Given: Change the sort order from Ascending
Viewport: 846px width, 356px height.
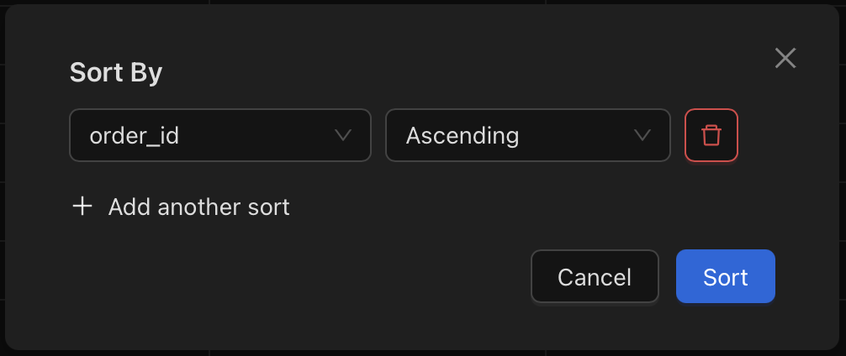Looking at the screenshot, I should (x=527, y=135).
